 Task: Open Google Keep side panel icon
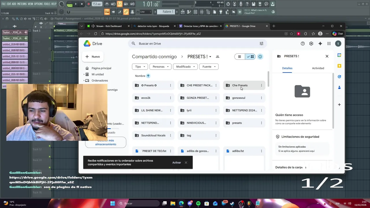(339, 66)
